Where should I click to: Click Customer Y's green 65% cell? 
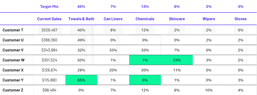click(x=81, y=80)
